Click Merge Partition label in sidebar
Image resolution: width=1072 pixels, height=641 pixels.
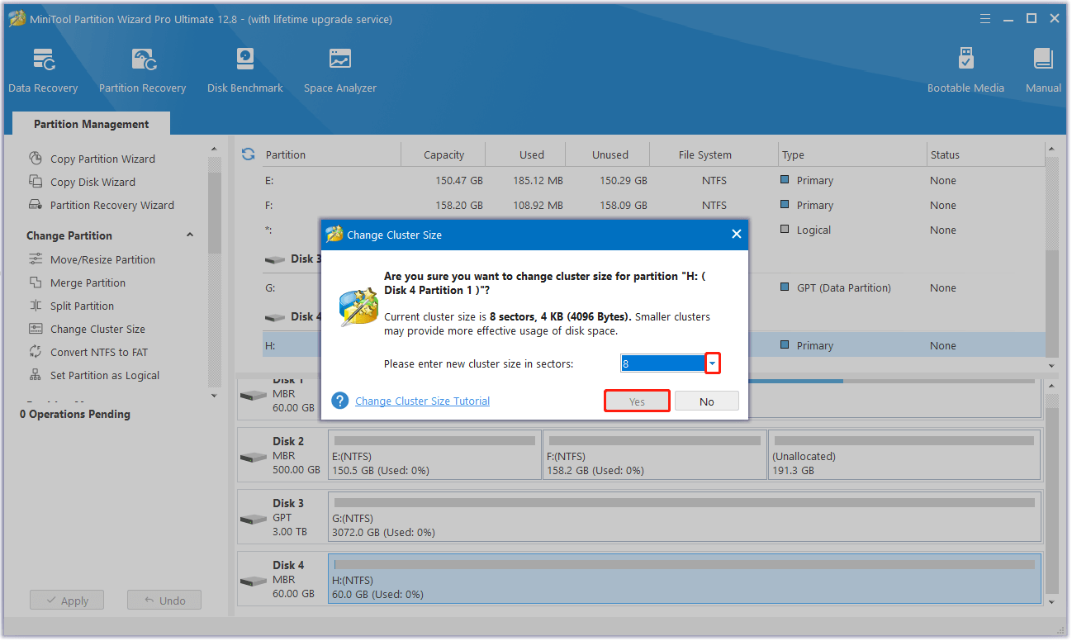coord(88,283)
